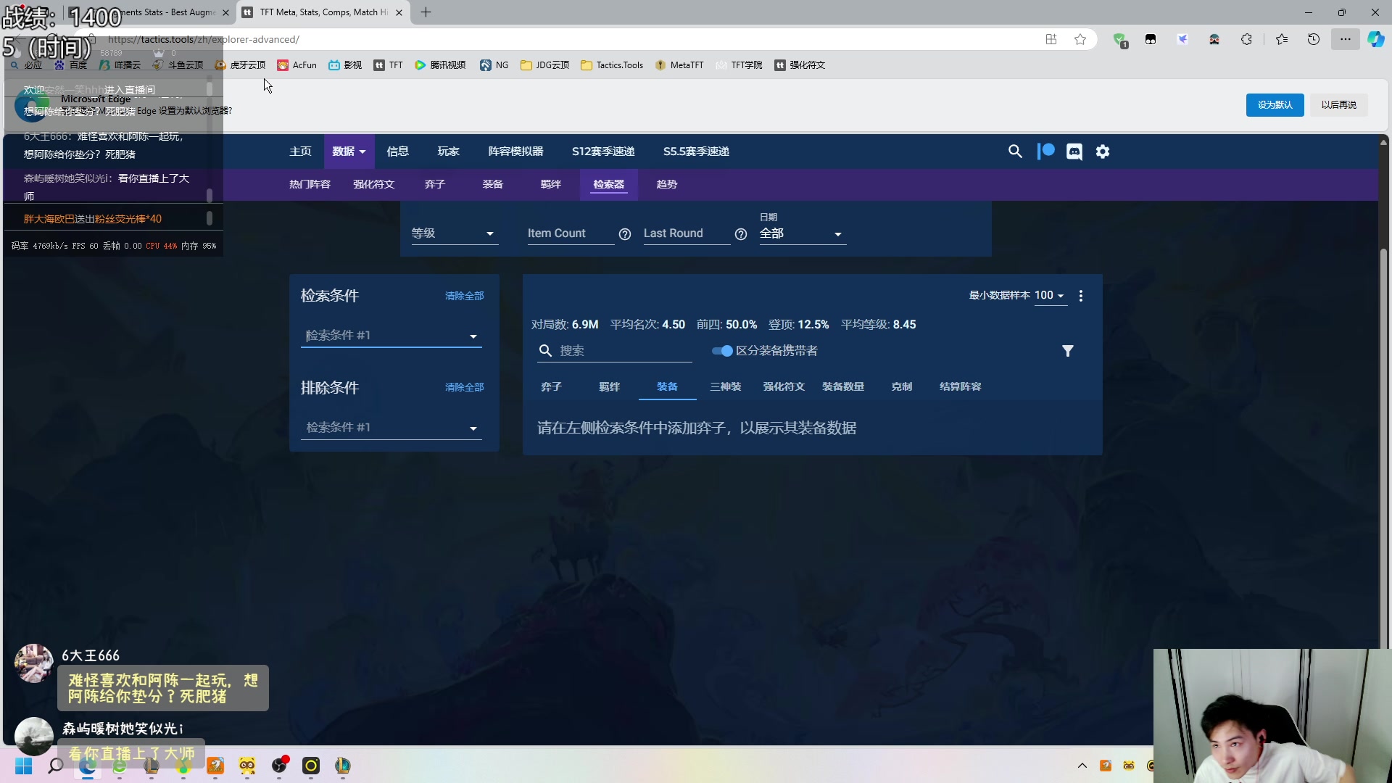The image size is (1392, 783).
Task: Enable 设为默认 browser setting
Action: [x=1275, y=104]
